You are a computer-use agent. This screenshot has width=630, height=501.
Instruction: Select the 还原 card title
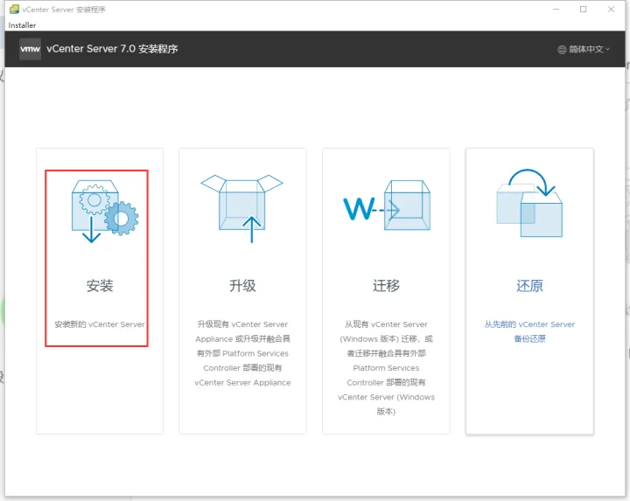529,286
